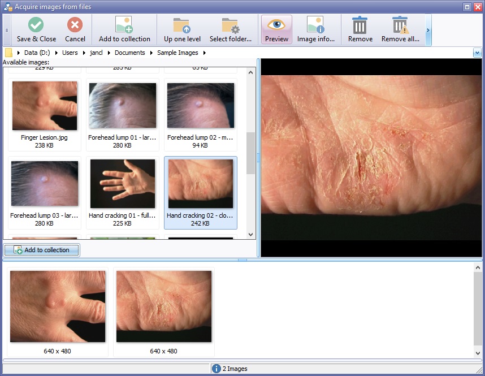Go up one folder level
The image size is (485, 376).
point(182,25)
